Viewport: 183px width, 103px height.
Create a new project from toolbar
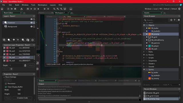tap(8, 9)
